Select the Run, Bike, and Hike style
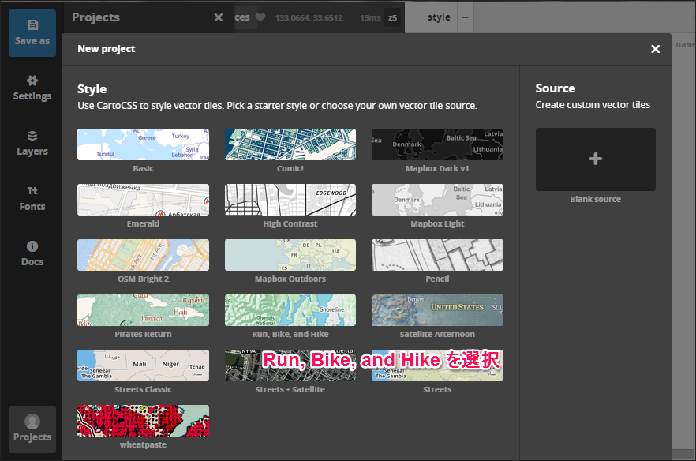This screenshot has width=696, height=461. point(290,310)
